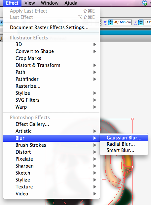151x205 pixels.
Task: Click the X position input field
Action: pos(122,22)
